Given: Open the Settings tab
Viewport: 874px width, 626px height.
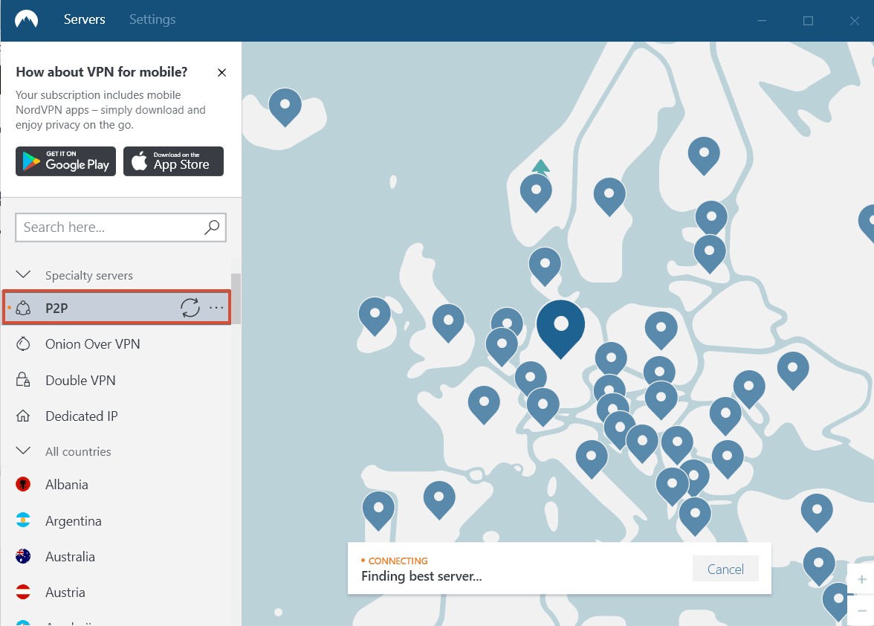Looking at the screenshot, I should 152,19.
